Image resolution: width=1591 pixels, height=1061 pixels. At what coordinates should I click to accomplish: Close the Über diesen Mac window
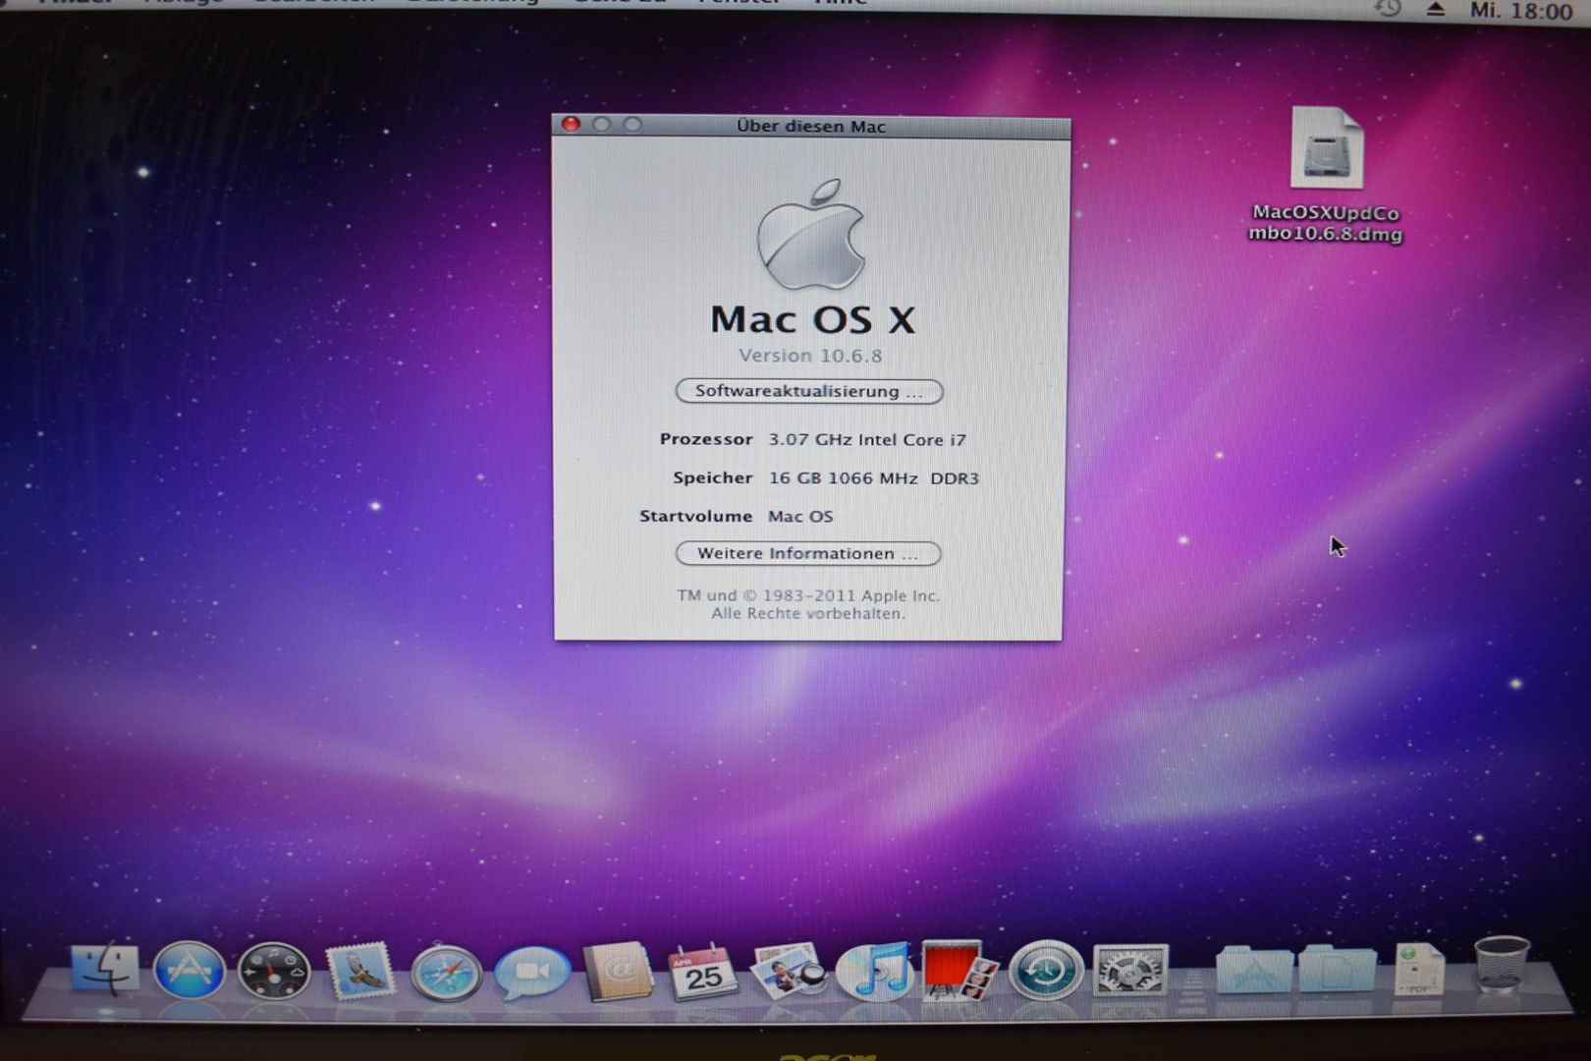tap(571, 125)
